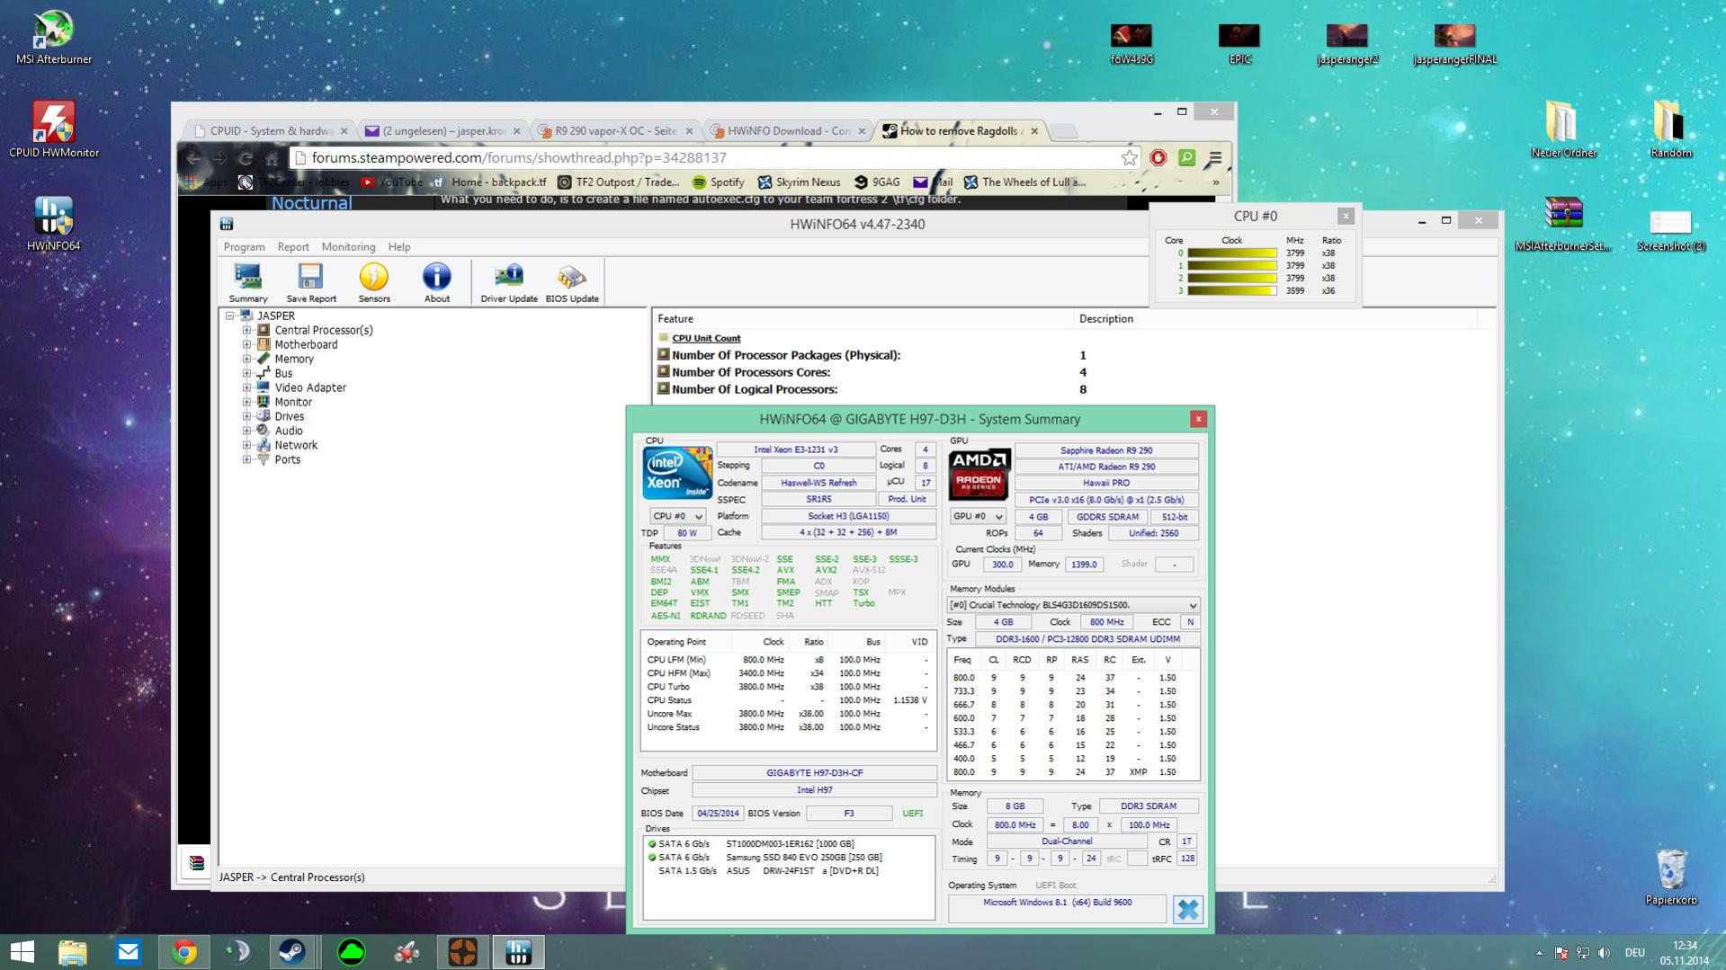Viewport: 1726px width, 970px height.
Task: Click the Core 1 clock bar in CPU #0 panel
Action: [1231, 266]
